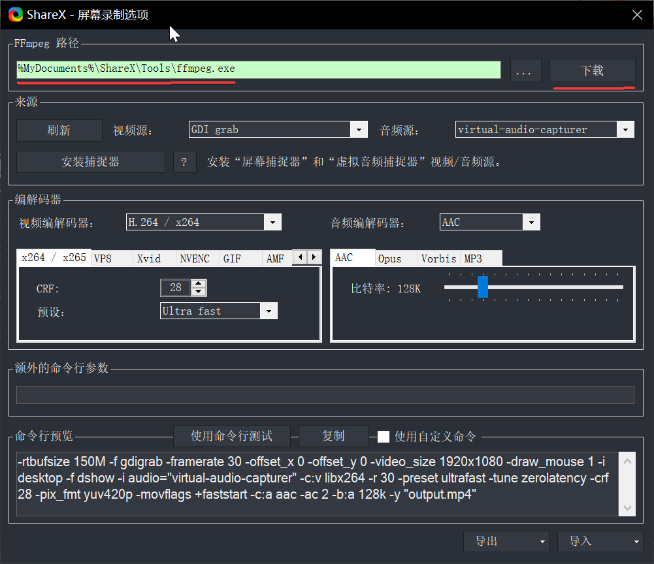Click the 安装捕捉器 button
Viewport: 654px width, 564px height.
pyautogui.click(x=91, y=162)
